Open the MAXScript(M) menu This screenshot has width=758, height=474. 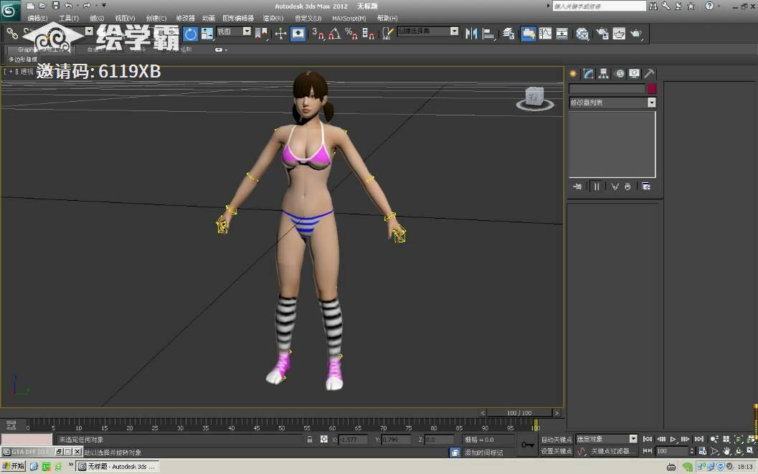(349, 19)
